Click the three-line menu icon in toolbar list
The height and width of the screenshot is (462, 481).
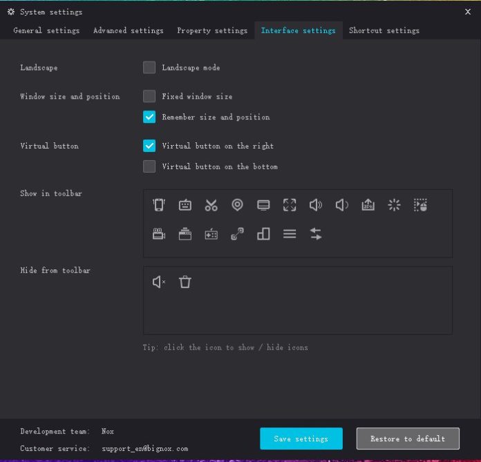pos(290,234)
